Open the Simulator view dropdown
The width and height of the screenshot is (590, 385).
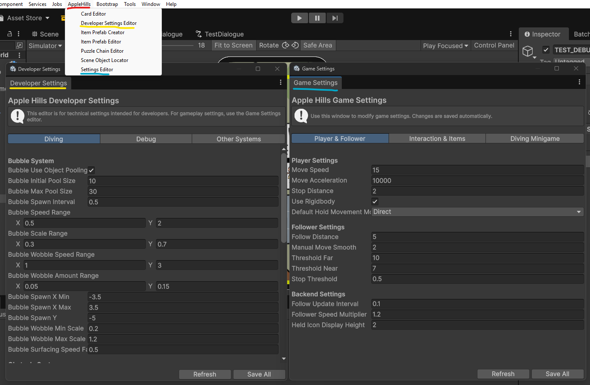click(45, 45)
